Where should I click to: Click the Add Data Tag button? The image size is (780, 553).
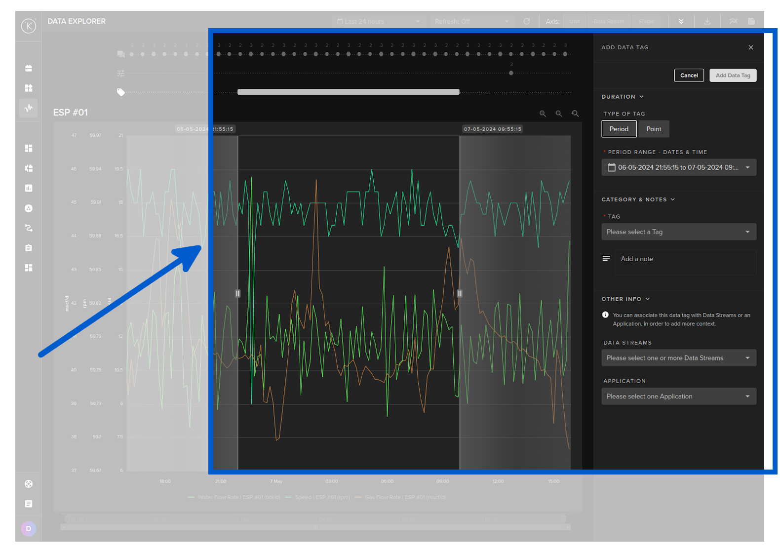[x=733, y=76]
